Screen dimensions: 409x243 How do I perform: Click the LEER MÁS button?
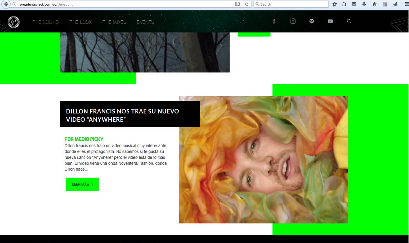(x=82, y=184)
